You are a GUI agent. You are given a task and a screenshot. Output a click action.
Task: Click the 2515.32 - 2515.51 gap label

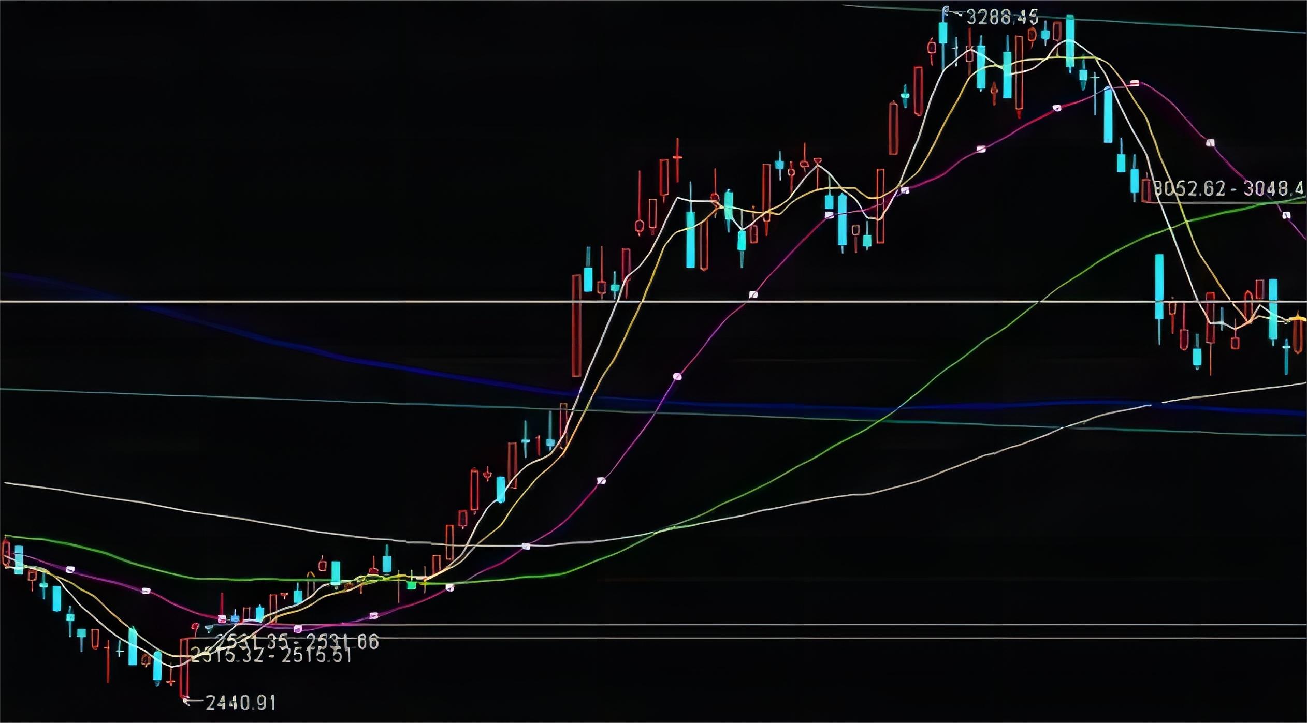coord(271,656)
